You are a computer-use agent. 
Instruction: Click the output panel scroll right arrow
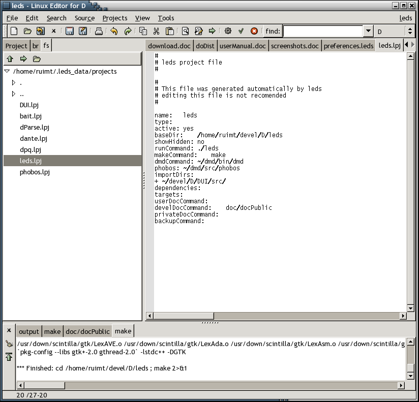[401, 385]
